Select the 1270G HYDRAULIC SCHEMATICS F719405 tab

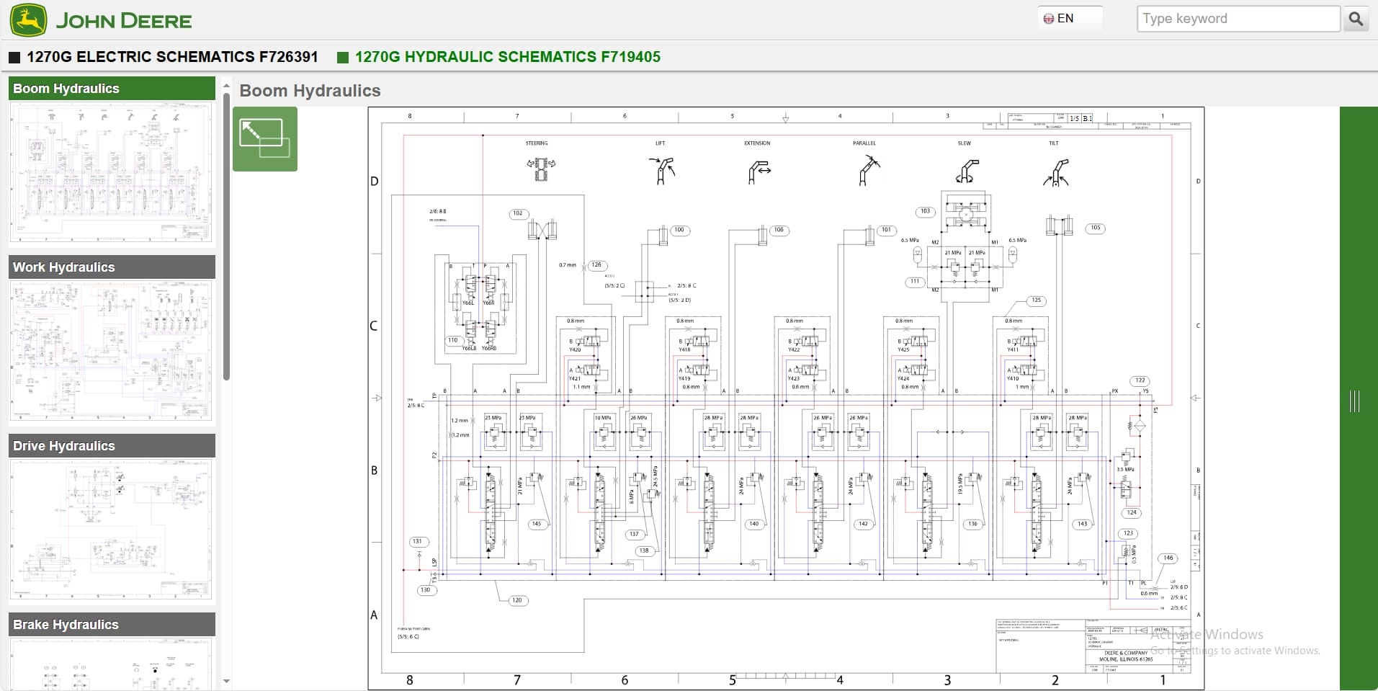pyautogui.click(x=509, y=56)
